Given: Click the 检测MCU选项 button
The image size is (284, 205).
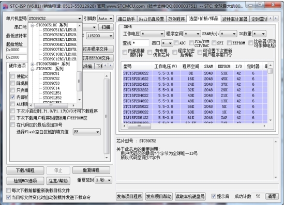Looking at the screenshot, I should click(25, 181).
